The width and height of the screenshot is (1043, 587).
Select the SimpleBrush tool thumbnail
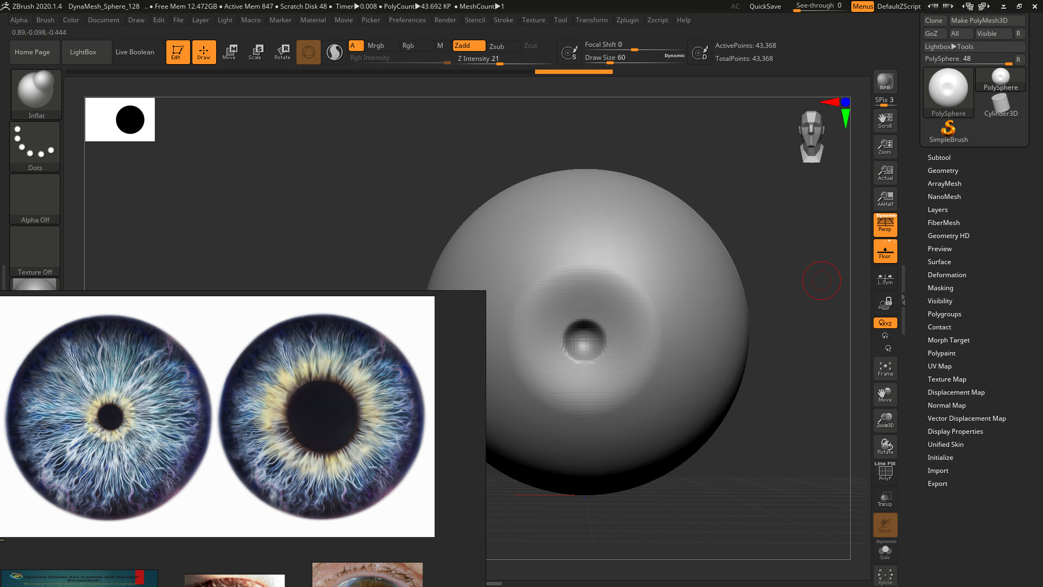pos(948,129)
